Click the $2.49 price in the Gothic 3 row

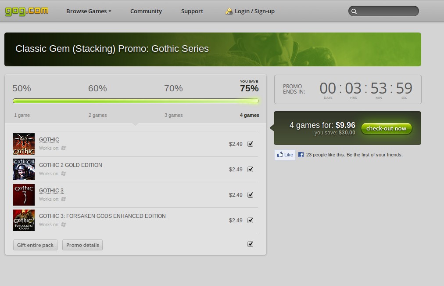[x=236, y=195]
